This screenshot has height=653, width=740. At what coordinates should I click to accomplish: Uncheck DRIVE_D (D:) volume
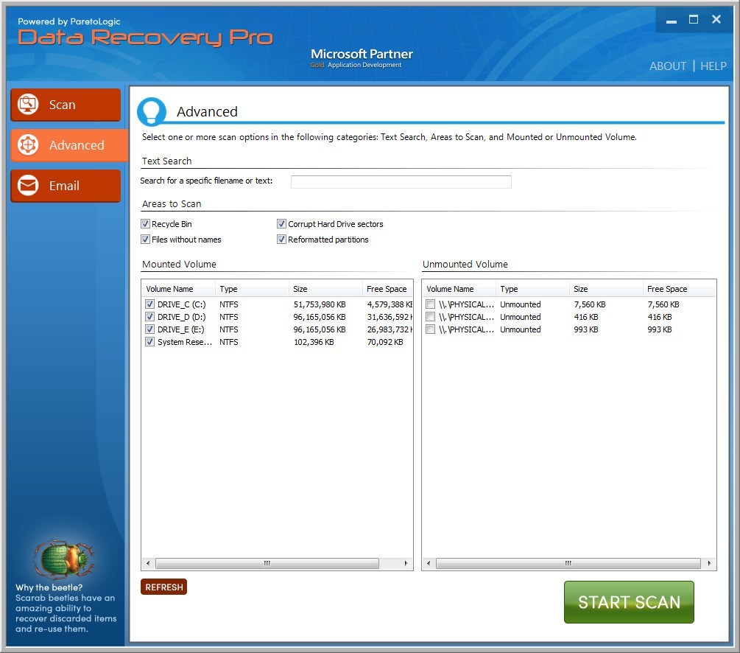[149, 317]
